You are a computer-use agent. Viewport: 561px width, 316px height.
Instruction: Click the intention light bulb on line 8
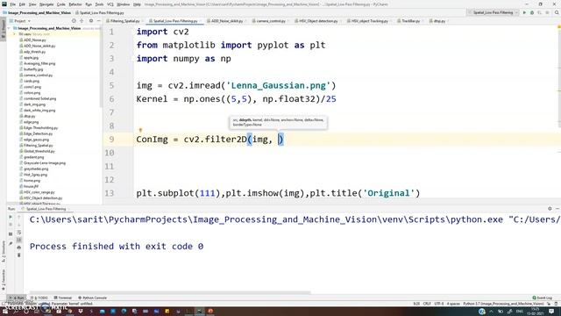click(140, 130)
